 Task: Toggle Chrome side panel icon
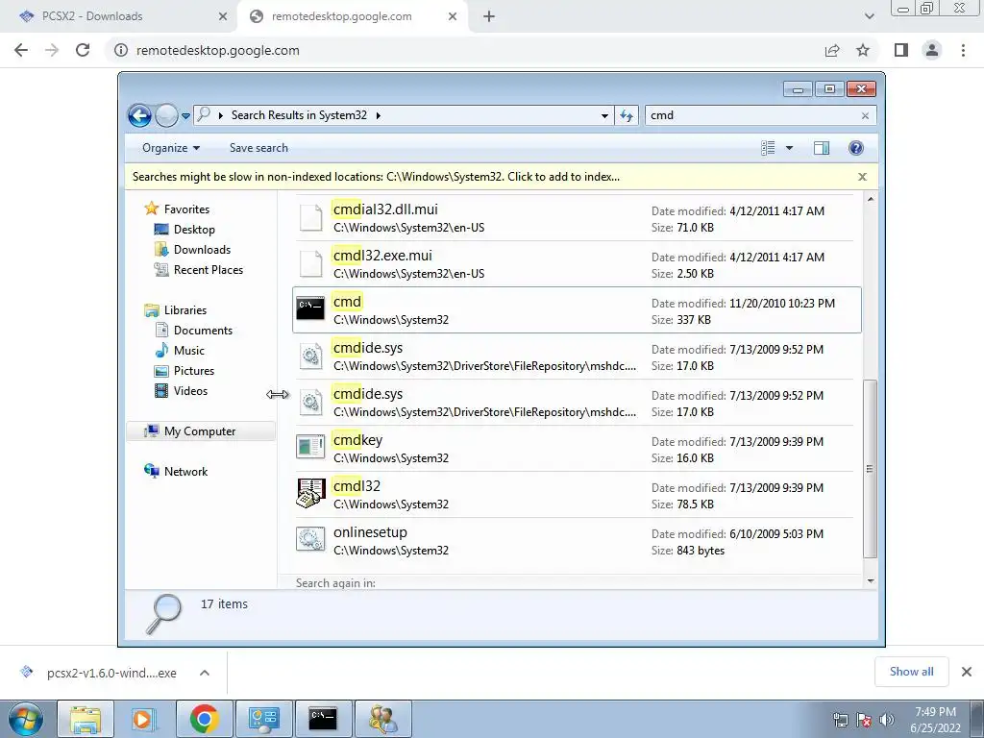pyautogui.click(x=901, y=50)
